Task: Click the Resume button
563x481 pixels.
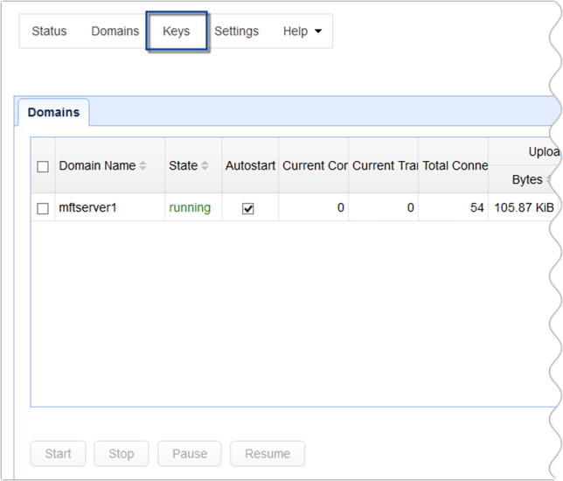Action: pos(267,454)
